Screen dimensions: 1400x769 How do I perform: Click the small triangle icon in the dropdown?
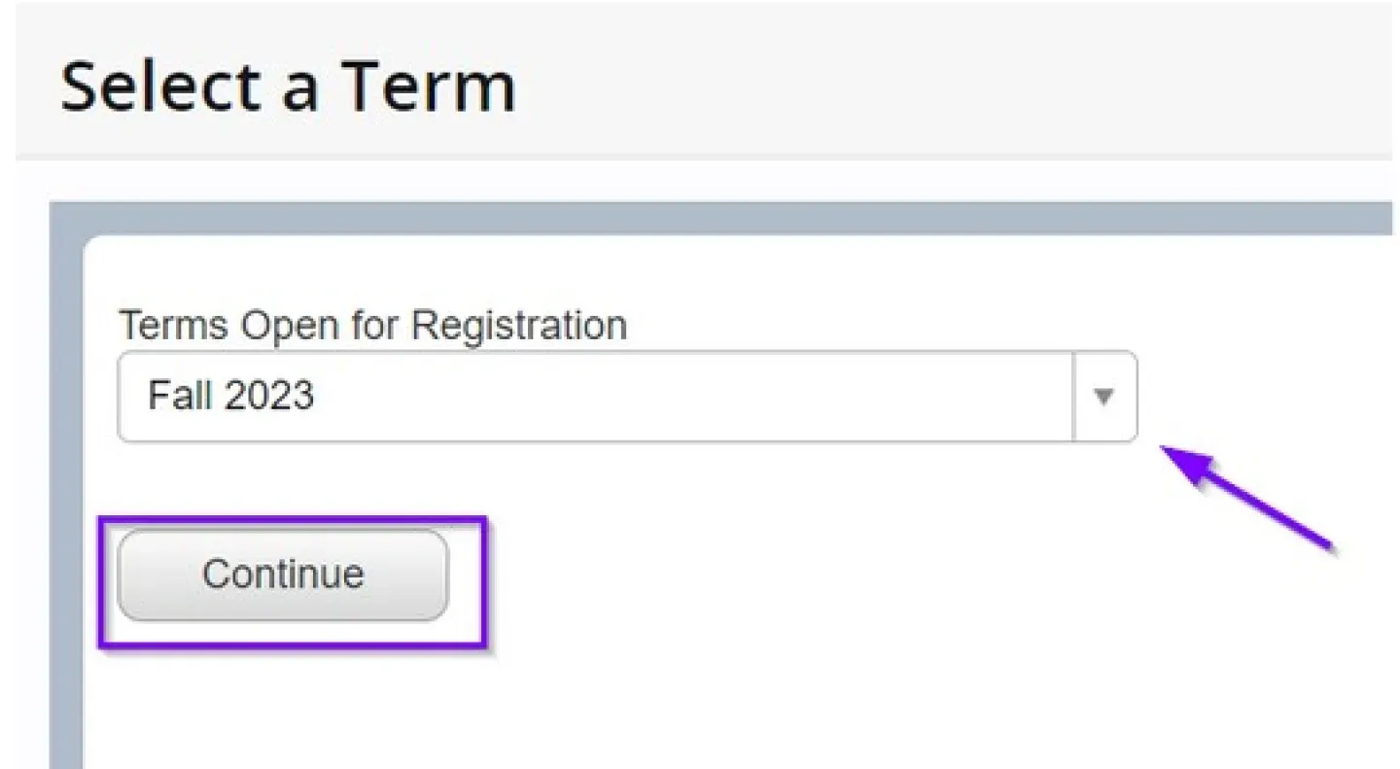pos(1104,397)
